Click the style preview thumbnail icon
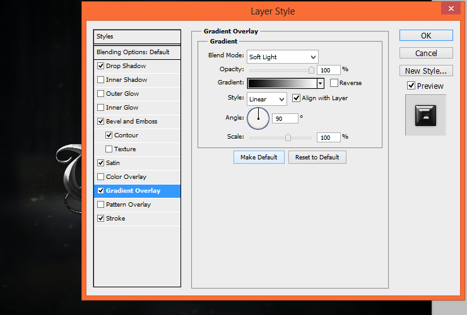467x315 pixels. 425,115
